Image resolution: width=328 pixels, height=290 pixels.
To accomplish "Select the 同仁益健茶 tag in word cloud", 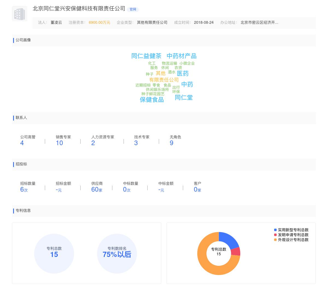I will click(x=146, y=56).
